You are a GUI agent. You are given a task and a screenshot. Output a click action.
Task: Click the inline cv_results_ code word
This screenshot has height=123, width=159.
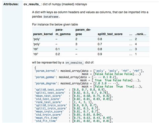pos(74,63)
